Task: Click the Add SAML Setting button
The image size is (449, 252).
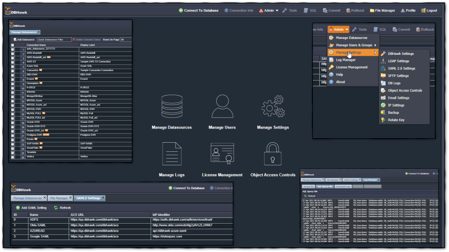Action: click(x=31, y=208)
